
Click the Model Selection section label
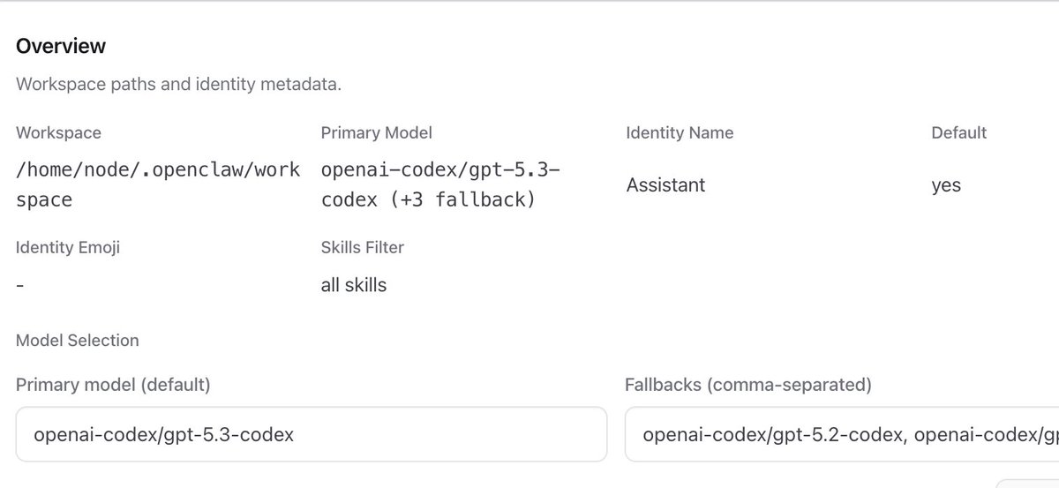[x=78, y=340]
